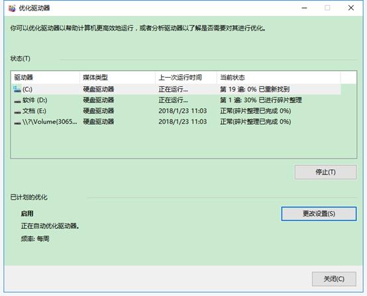Viewport: 367px width, 296px height.
Task: Click 正常 status in 文档 (E:) row
Action: pyautogui.click(x=256, y=111)
